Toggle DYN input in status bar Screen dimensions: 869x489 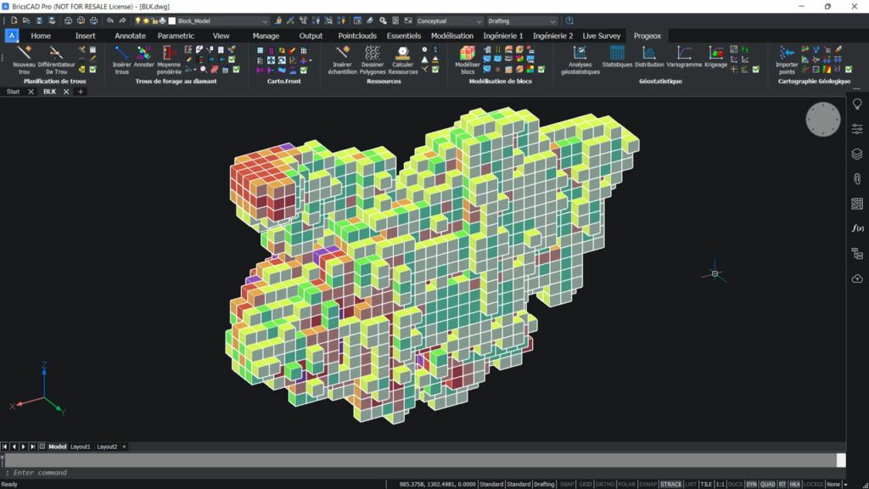(751, 484)
